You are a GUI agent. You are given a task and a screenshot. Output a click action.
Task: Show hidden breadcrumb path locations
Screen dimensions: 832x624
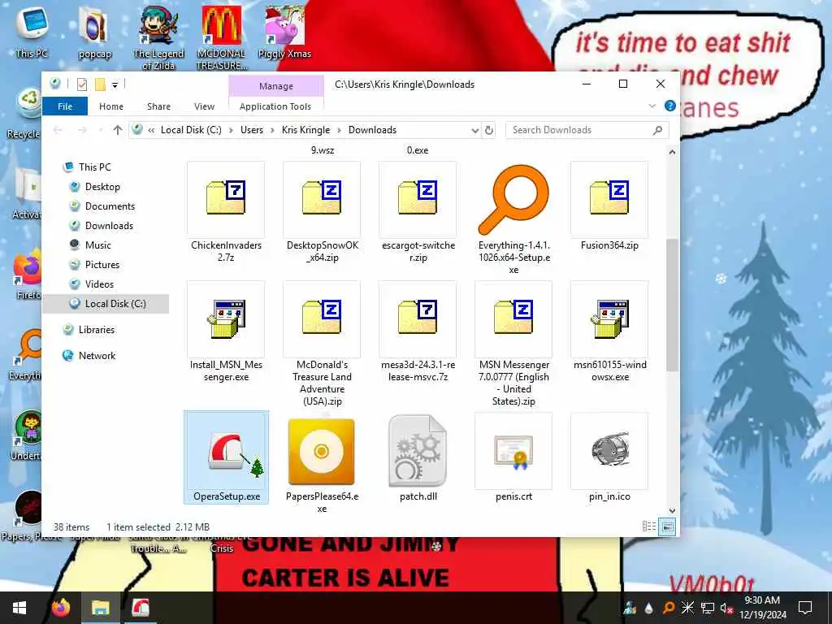[151, 130]
